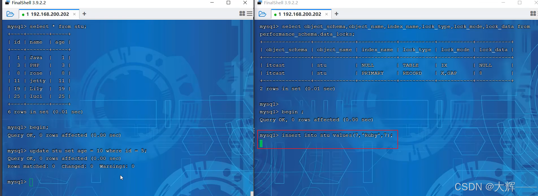Click the 'object_schema' column header
Image resolution: width=538 pixels, height=196 pixels.
click(286, 50)
